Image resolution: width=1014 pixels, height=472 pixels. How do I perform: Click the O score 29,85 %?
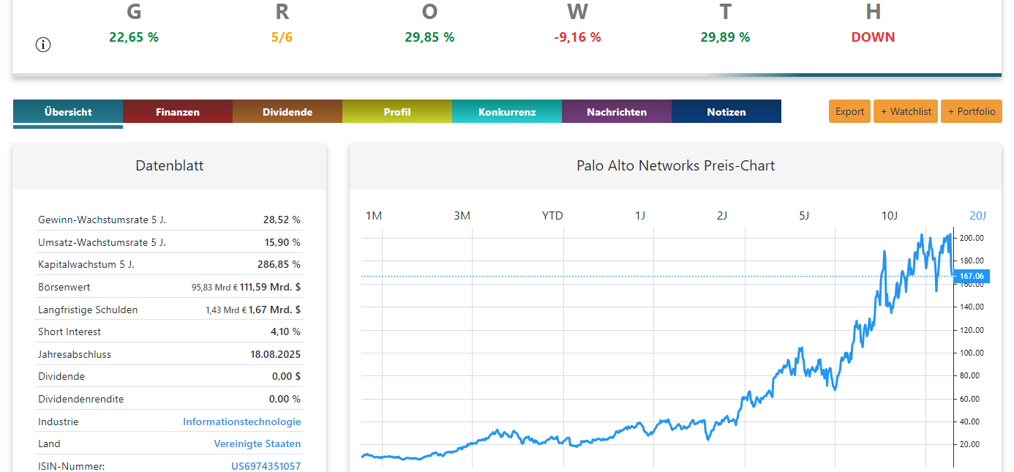click(429, 37)
